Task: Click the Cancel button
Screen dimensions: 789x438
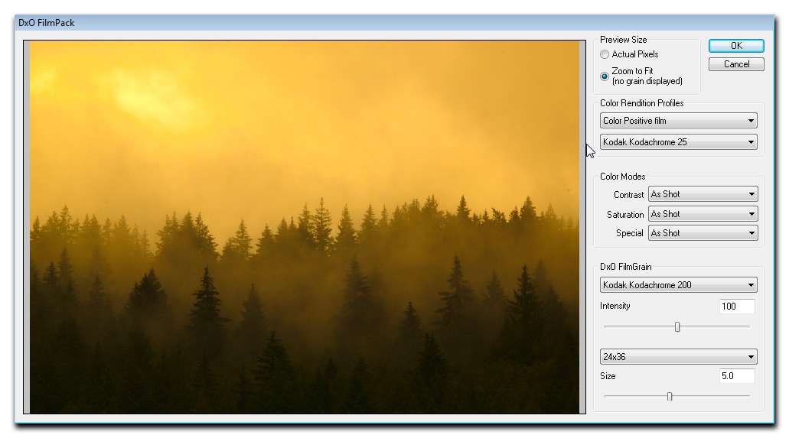Action: coord(736,64)
